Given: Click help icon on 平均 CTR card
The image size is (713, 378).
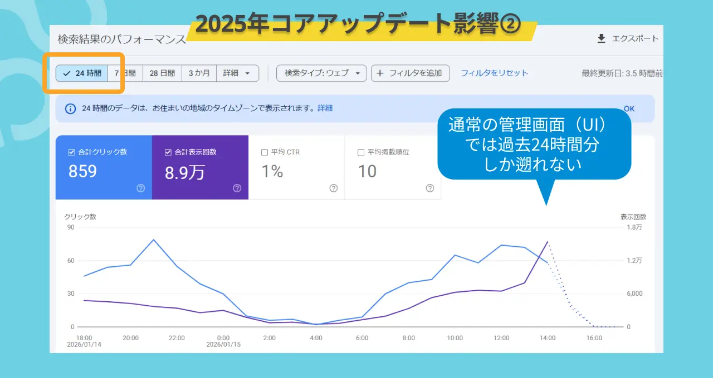Looking at the screenshot, I should point(333,188).
